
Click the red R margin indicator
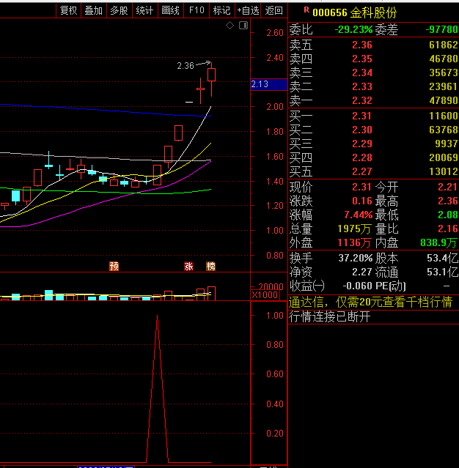point(306,10)
